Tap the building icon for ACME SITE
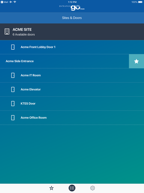Image resolution: width=144 pixels, height=193 pixels. (7, 31)
